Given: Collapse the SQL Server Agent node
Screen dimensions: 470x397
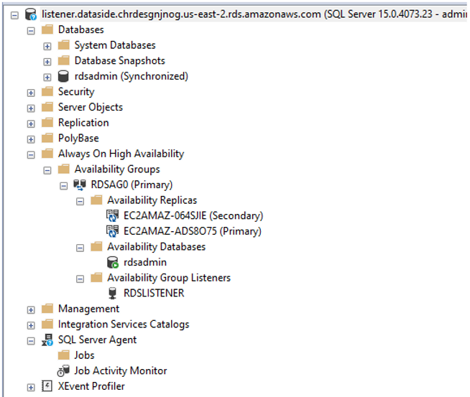Looking at the screenshot, I should (x=31, y=341).
